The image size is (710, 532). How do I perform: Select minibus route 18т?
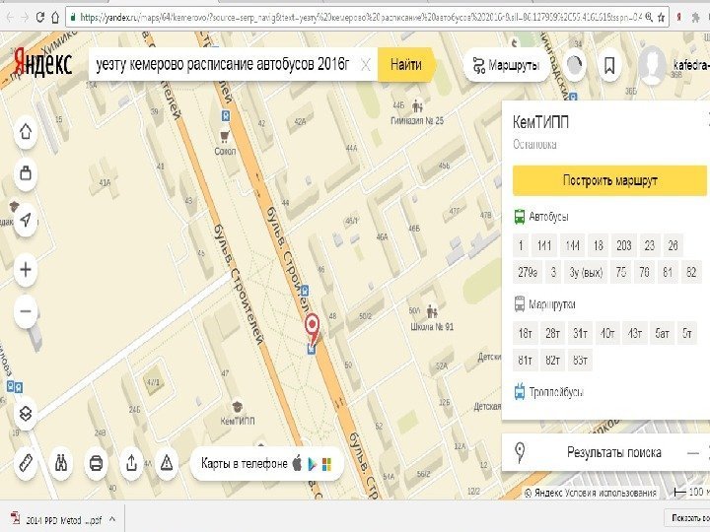tap(526, 333)
